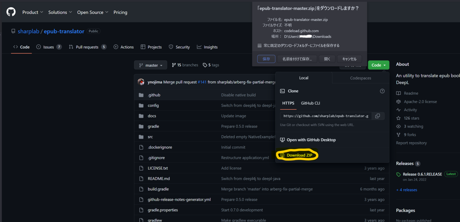Viewport: 460px width, 222px height.
Task: Click the config folder icon
Action: click(x=141, y=105)
